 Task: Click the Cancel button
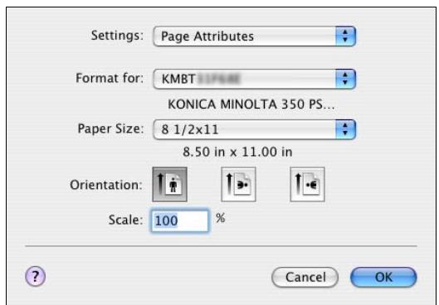coord(305,277)
